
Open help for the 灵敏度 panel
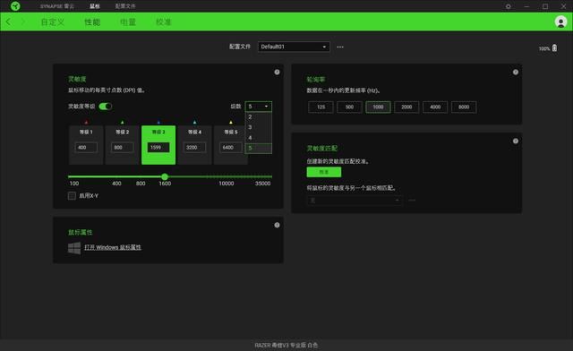click(x=277, y=72)
